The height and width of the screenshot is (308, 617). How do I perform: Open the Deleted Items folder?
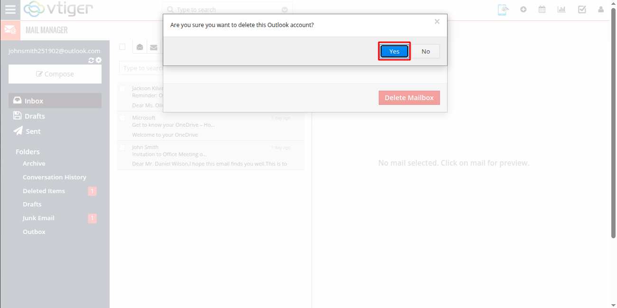click(44, 191)
